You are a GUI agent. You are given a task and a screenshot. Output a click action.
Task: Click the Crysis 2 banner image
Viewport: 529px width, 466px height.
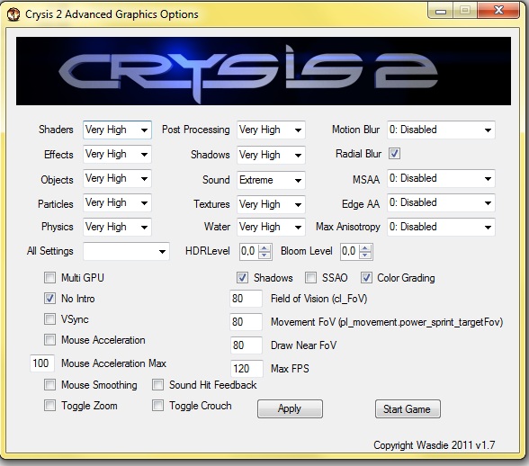[x=264, y=71]
